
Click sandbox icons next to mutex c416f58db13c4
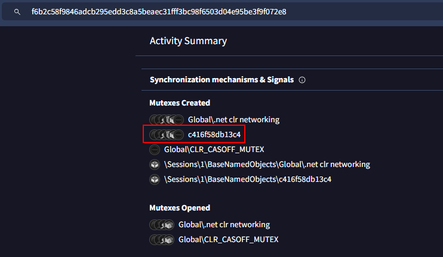166,135
